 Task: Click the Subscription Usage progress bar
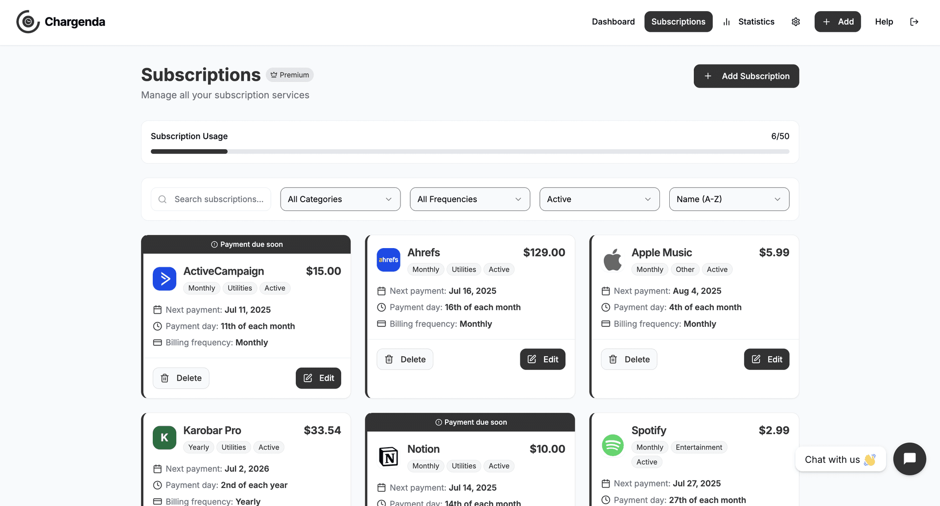470,152
